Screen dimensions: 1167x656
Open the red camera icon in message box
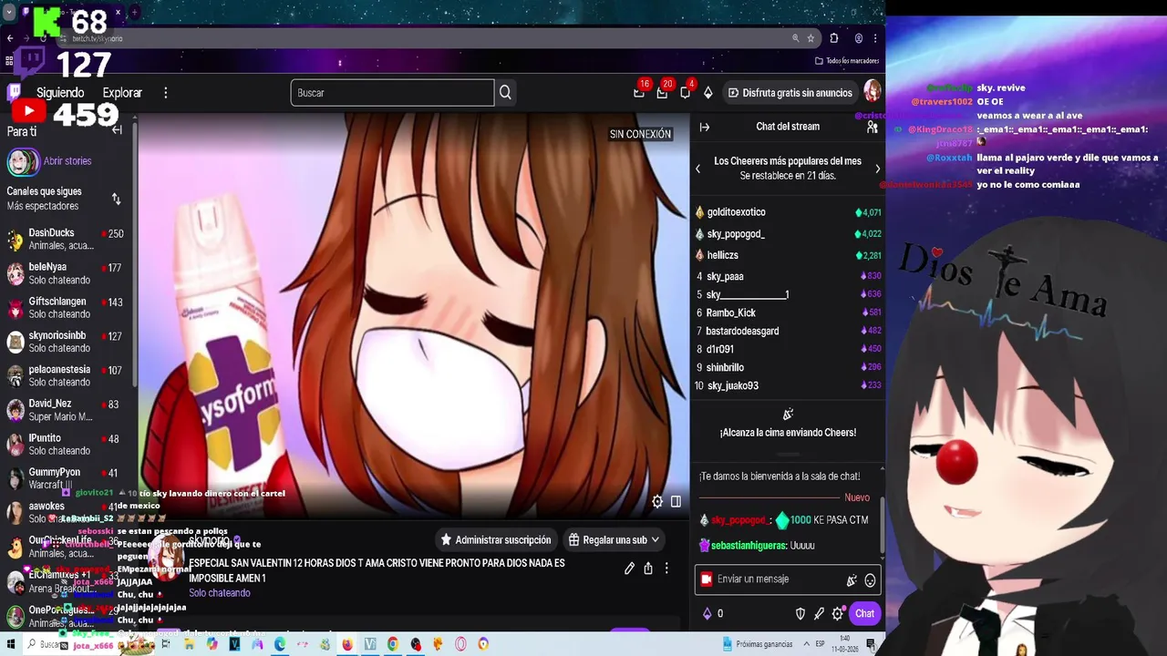pyautogui.click(x=706, y=579)
